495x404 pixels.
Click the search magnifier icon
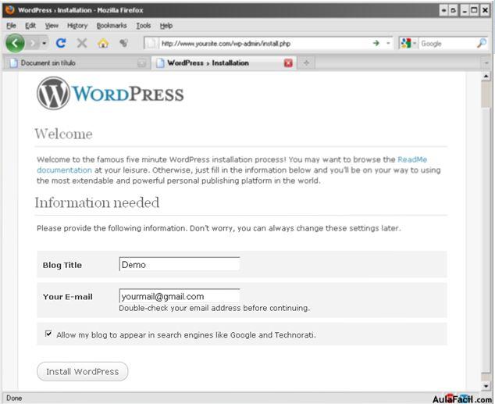482,43
